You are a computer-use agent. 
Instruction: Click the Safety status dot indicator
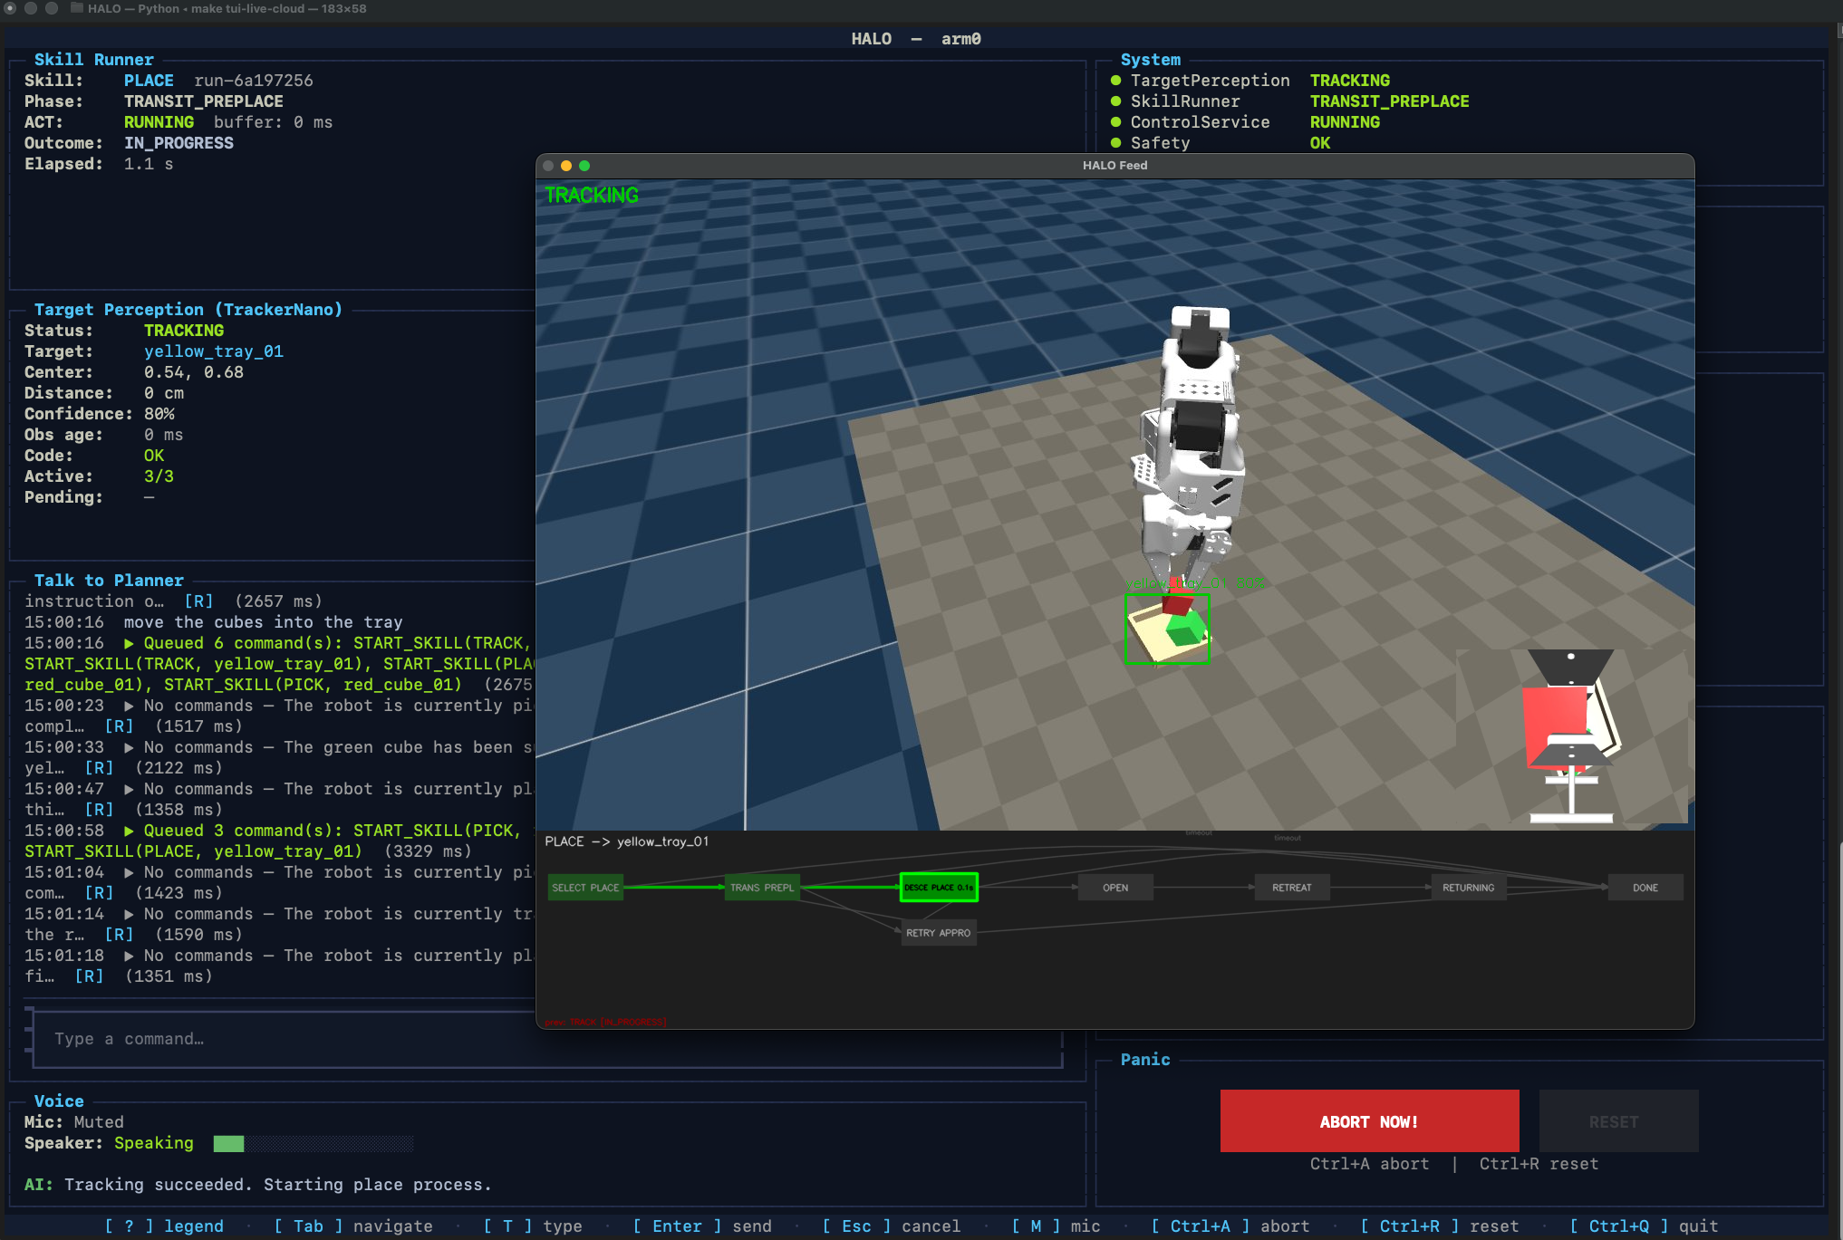coord(1115,143)
